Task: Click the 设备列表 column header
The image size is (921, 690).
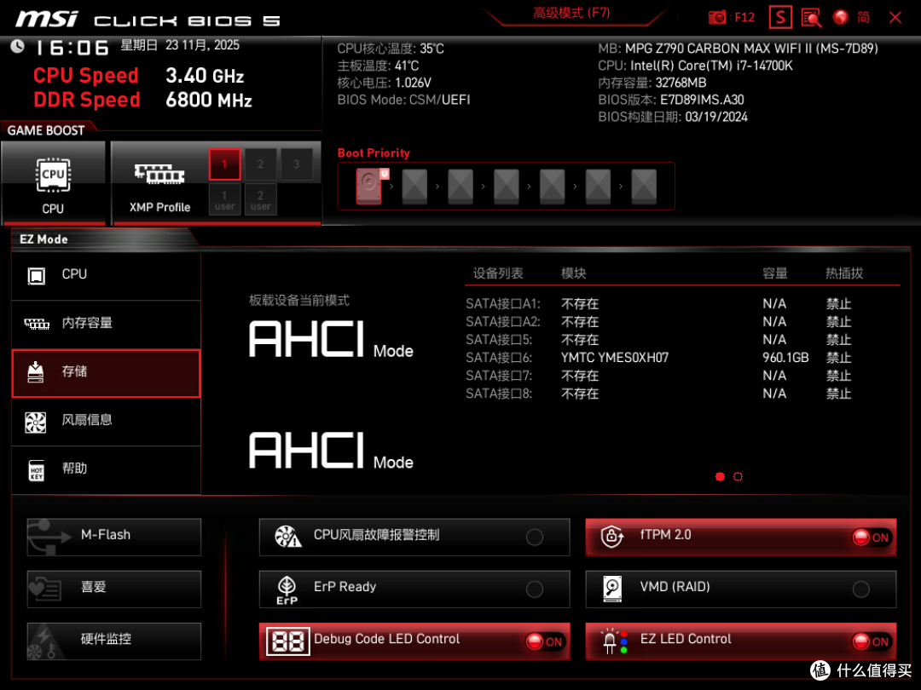Action: [497, 273]
